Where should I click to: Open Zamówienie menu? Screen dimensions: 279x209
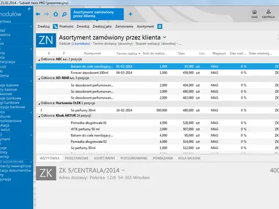tap(124, 27)
